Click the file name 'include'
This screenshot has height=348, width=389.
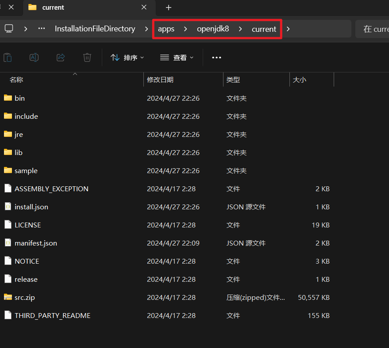(x=26, y=116)
